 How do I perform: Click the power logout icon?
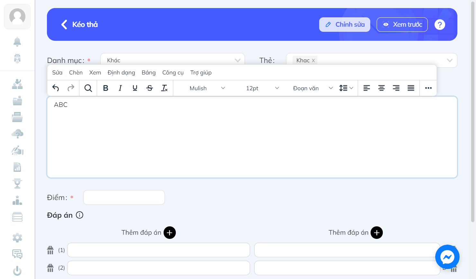pyautogui.click(x=17, y=271)
